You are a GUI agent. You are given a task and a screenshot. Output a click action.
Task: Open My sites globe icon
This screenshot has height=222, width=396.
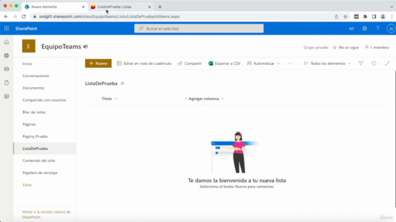[x=7, y=55]
